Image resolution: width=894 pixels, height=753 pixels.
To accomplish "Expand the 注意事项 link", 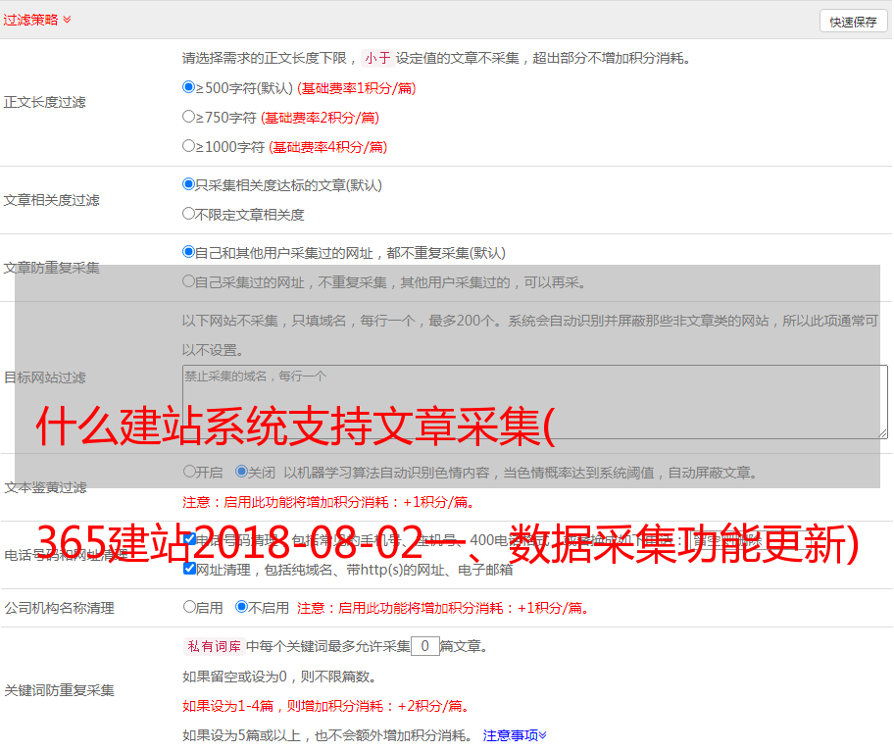I will (x=515, y=735).
